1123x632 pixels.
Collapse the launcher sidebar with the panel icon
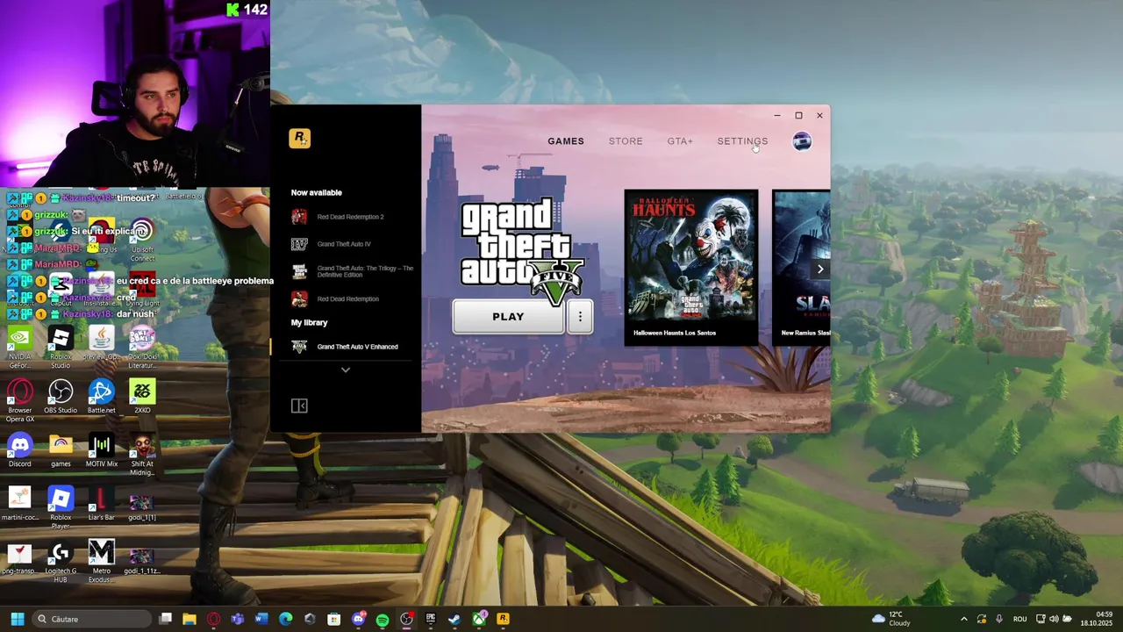299,406
